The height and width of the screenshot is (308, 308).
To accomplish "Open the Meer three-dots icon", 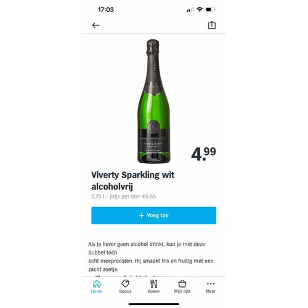I will pyautogui.click(x=211, y=284).
